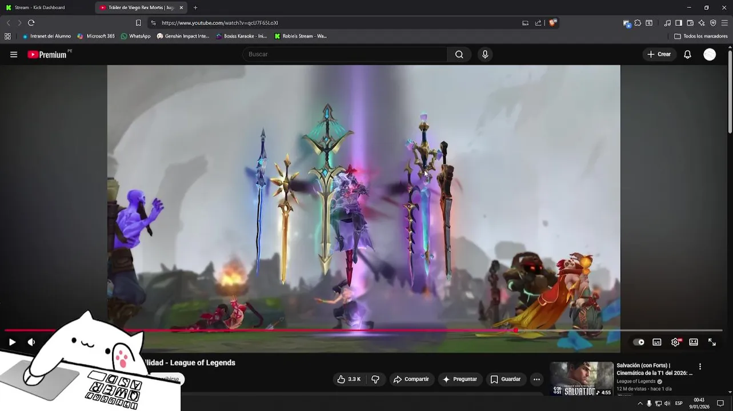Bookmark this page with bookmark icon
The height and width of the screenshot is (411, 733).
(138, 23)
